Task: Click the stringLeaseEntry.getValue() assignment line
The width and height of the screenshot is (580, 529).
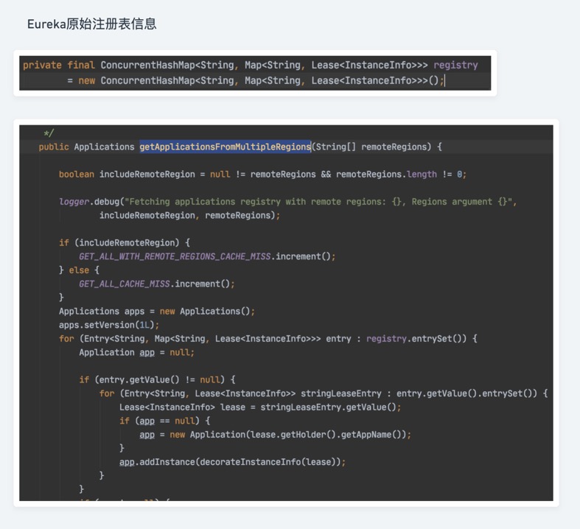Action: click(259, 407)
